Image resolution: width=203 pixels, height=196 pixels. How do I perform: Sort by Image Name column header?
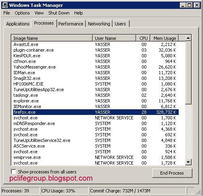[52, 38]
